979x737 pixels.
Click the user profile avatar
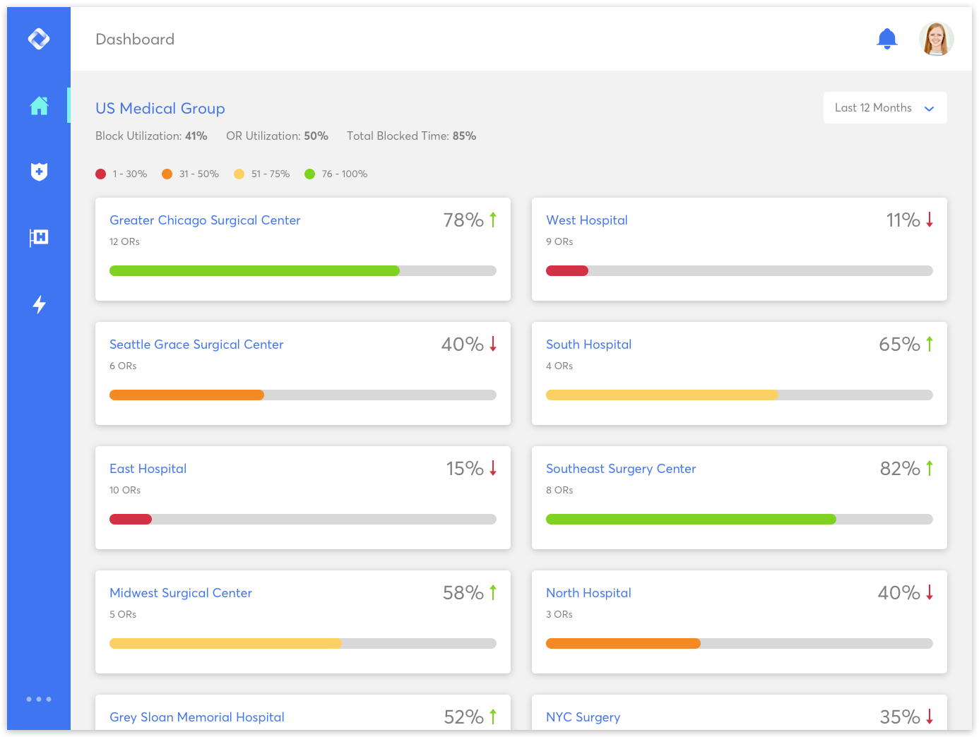click(x=937, y=39)
